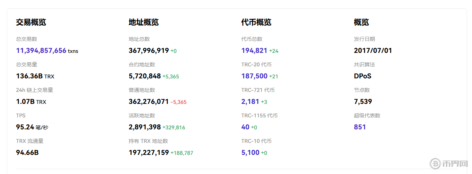Click the TRC-10 token count 5,100

click(250, 153)
